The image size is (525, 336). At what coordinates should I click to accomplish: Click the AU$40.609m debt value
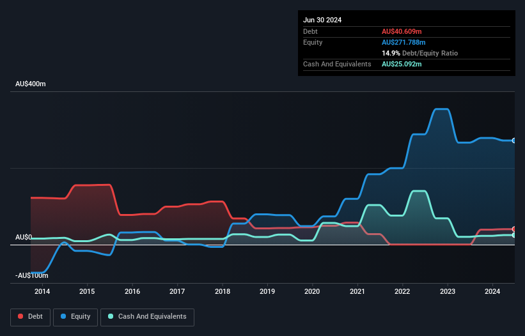point(402,31)
